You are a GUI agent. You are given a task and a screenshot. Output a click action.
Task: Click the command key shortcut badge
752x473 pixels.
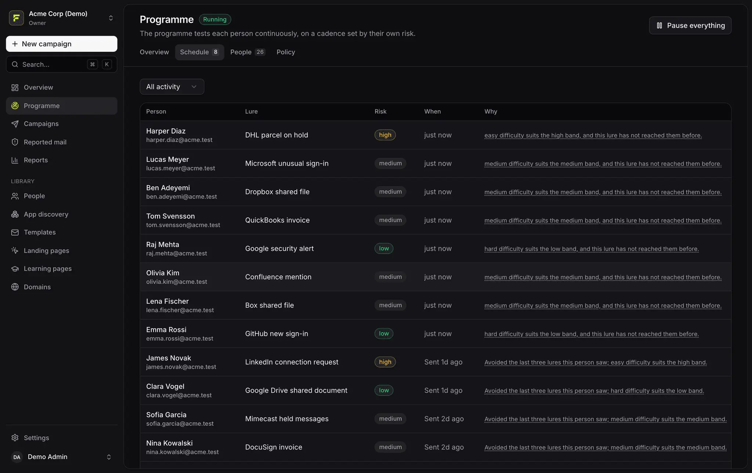[93, 64]
